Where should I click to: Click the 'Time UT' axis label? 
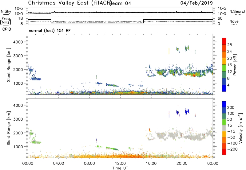coord(120,168)
